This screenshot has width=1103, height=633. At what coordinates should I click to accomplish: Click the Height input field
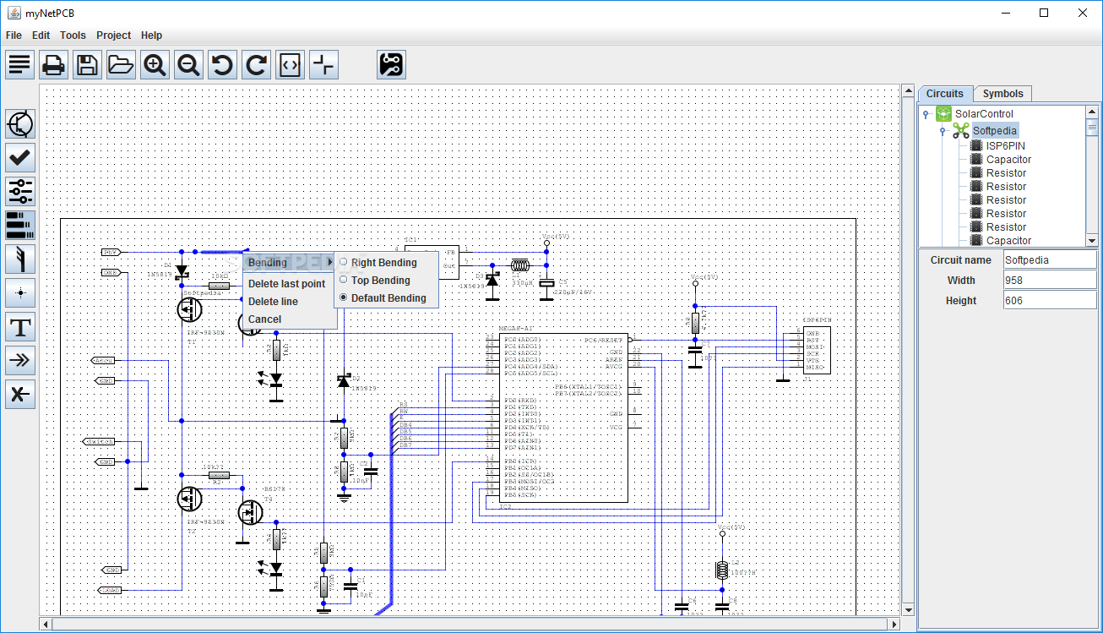1049,301
